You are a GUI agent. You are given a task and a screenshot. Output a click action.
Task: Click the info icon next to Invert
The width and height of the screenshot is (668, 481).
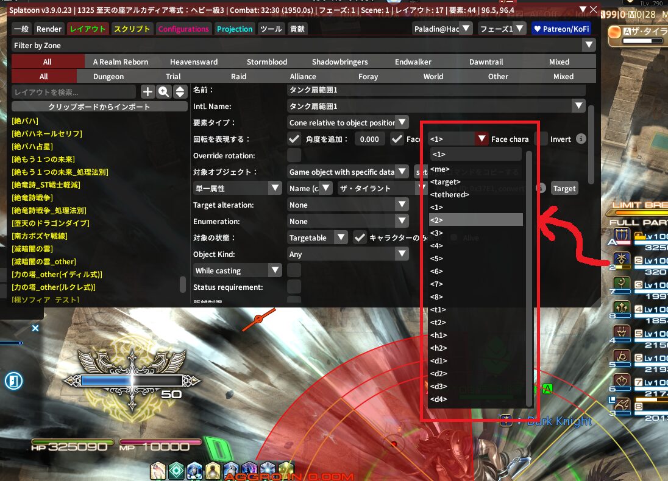click(581, 139)
